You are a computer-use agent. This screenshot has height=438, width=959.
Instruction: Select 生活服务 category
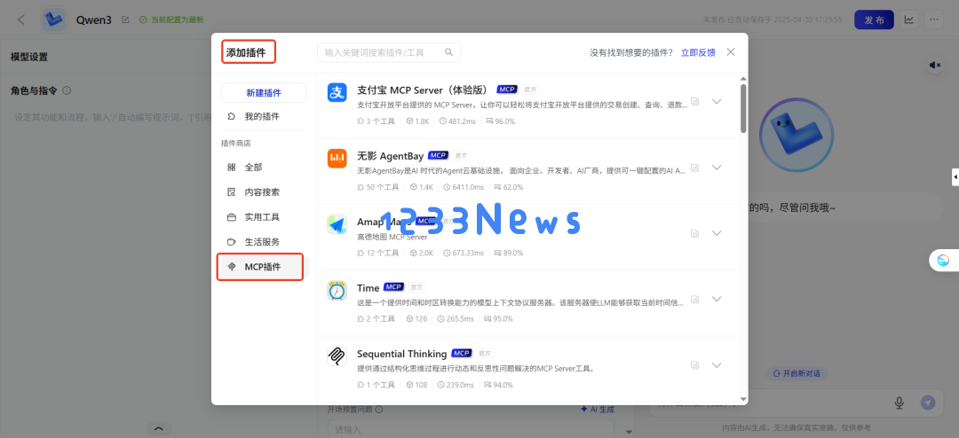(264, 241)
